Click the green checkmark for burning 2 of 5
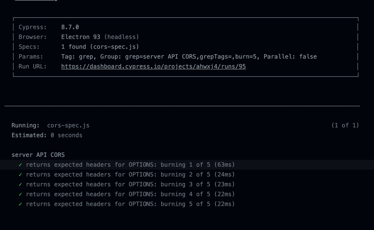 (20, 175)
